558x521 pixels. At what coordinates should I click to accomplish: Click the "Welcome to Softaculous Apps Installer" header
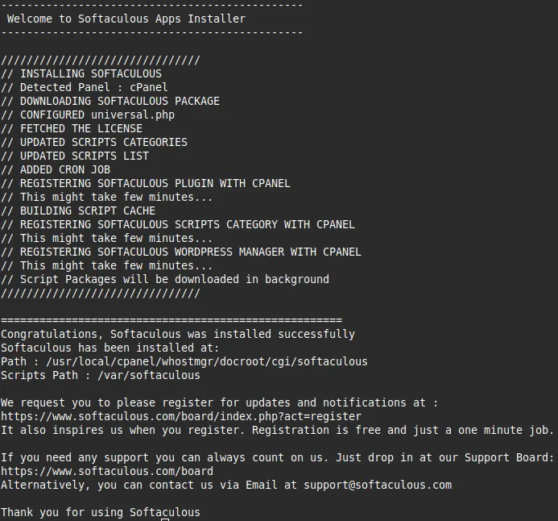[x=126, y=19]
